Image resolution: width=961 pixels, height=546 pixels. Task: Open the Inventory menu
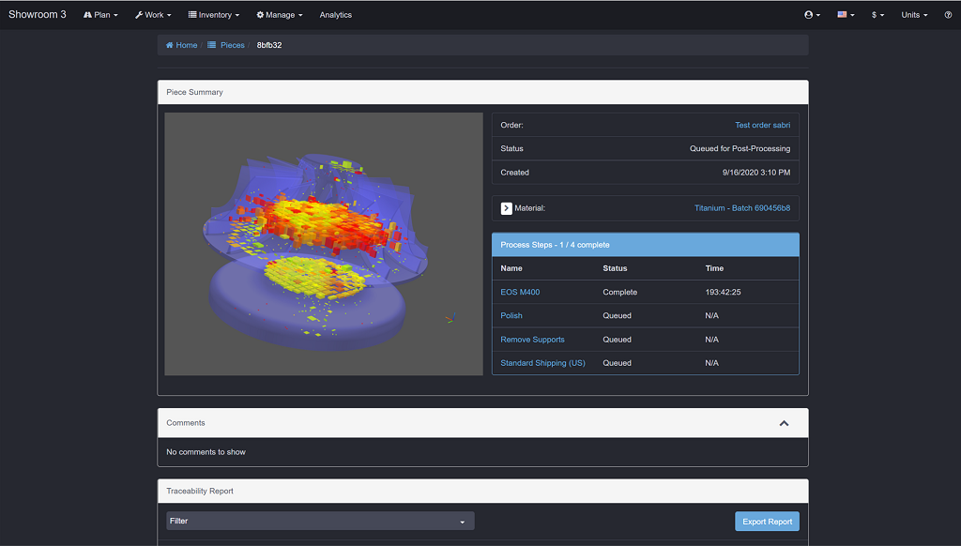[214, 15]
